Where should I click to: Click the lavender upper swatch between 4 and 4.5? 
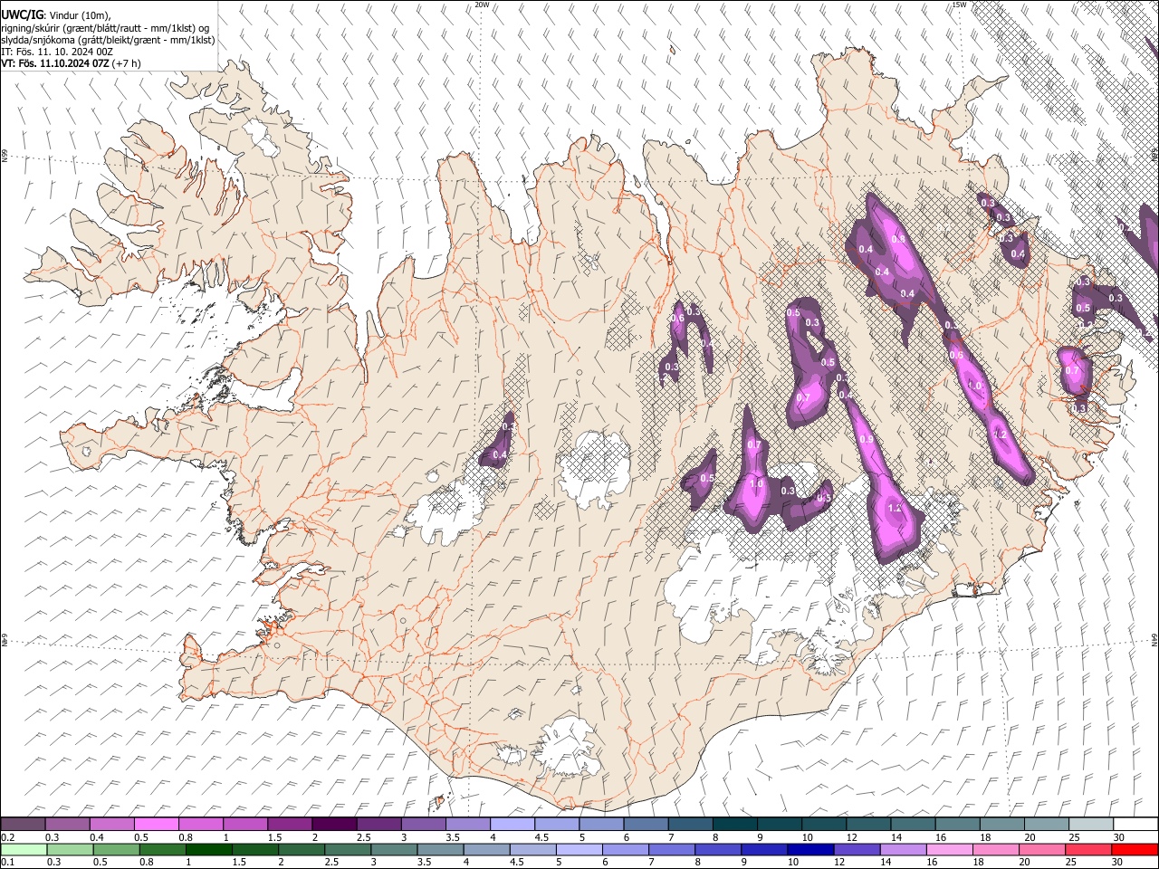pos(512,824)
